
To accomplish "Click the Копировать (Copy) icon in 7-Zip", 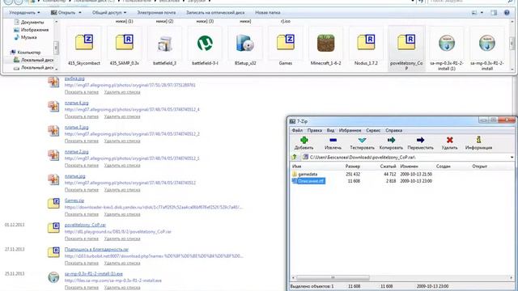I will click(x=391, y=140).
